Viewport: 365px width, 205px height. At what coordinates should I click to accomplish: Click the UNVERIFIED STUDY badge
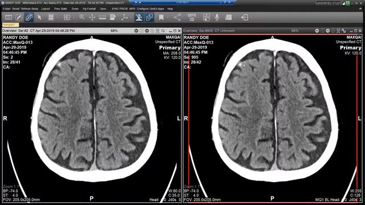[328, 3]
